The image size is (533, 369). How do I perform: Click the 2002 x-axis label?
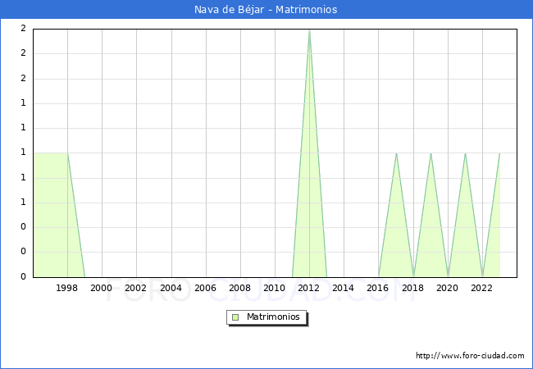pos(135,288)
